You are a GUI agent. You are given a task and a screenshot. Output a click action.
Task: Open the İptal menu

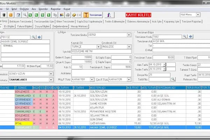point(14,9)
